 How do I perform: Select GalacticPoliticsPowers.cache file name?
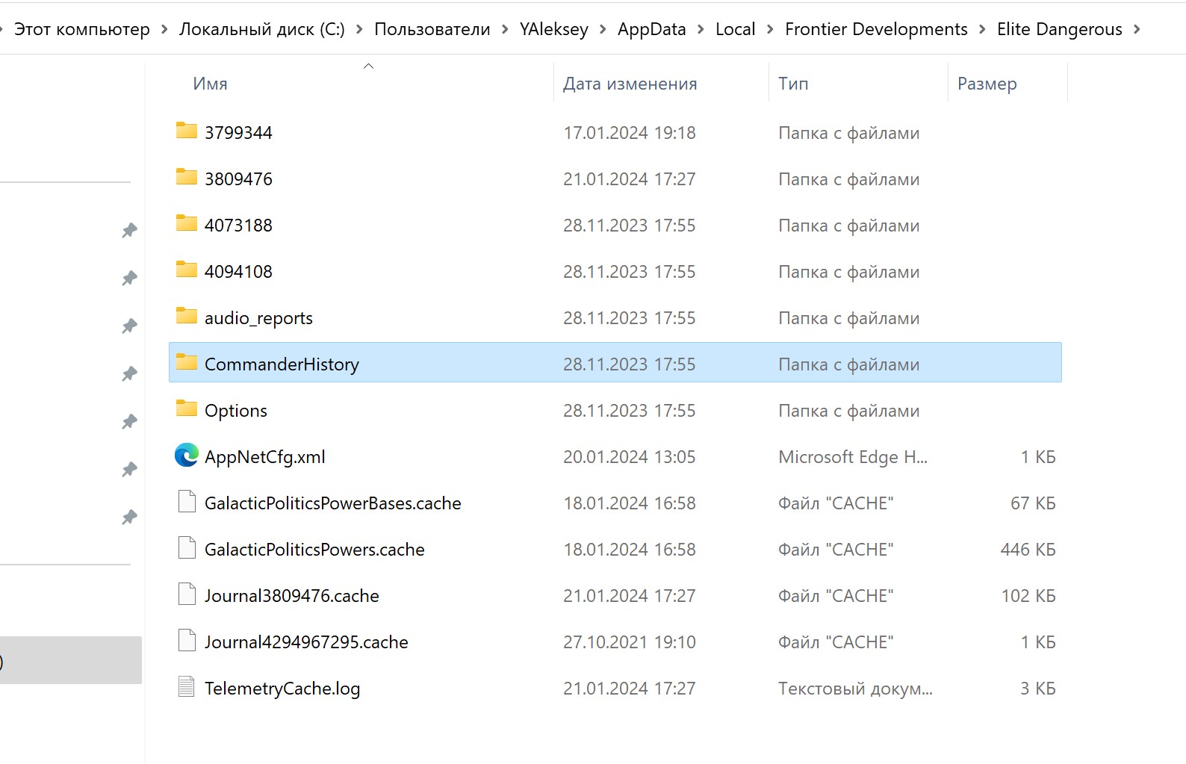(x=314, y=550)
